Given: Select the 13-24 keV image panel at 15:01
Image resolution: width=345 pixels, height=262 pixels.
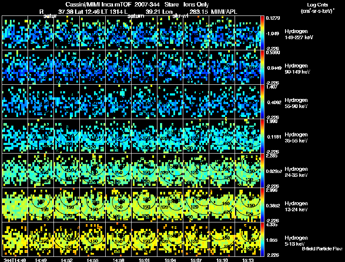Looking at the screenshot, I should click(x=144, y=205).
